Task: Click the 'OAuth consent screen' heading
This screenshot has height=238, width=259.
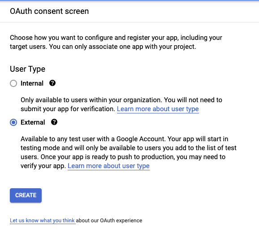Action: coord(49,11)
